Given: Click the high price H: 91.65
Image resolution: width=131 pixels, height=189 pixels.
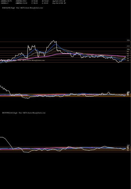Looking at the screenshot, I should [45, 1].
